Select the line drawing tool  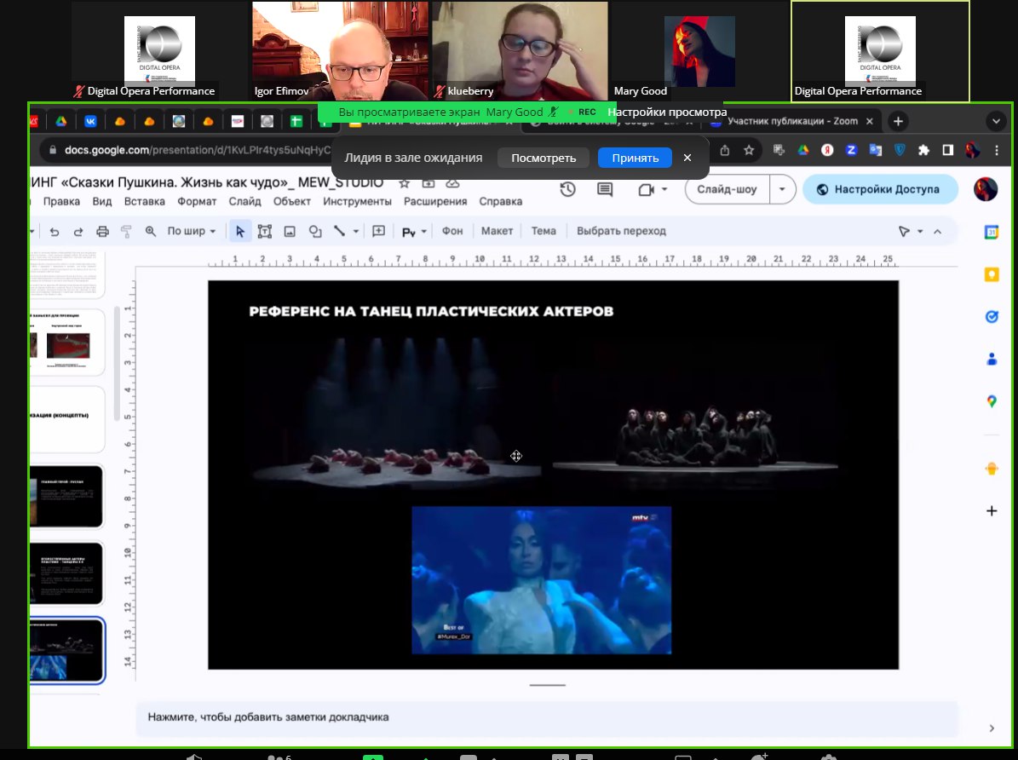(x=339, y=231)
